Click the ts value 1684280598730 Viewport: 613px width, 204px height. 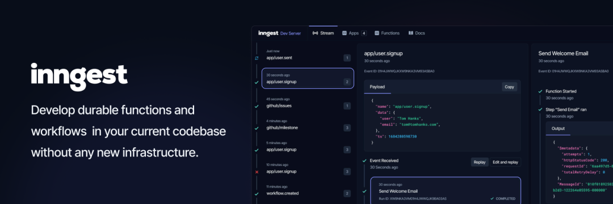(x=402, y=137)
